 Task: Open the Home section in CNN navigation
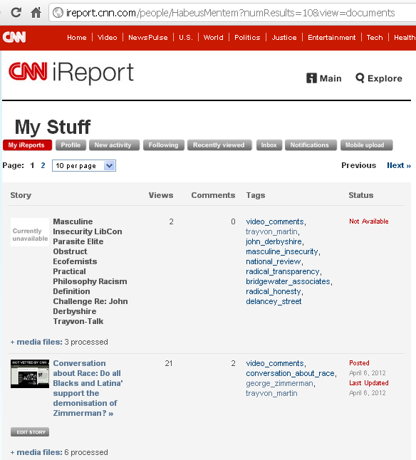[x=76, y=38]
